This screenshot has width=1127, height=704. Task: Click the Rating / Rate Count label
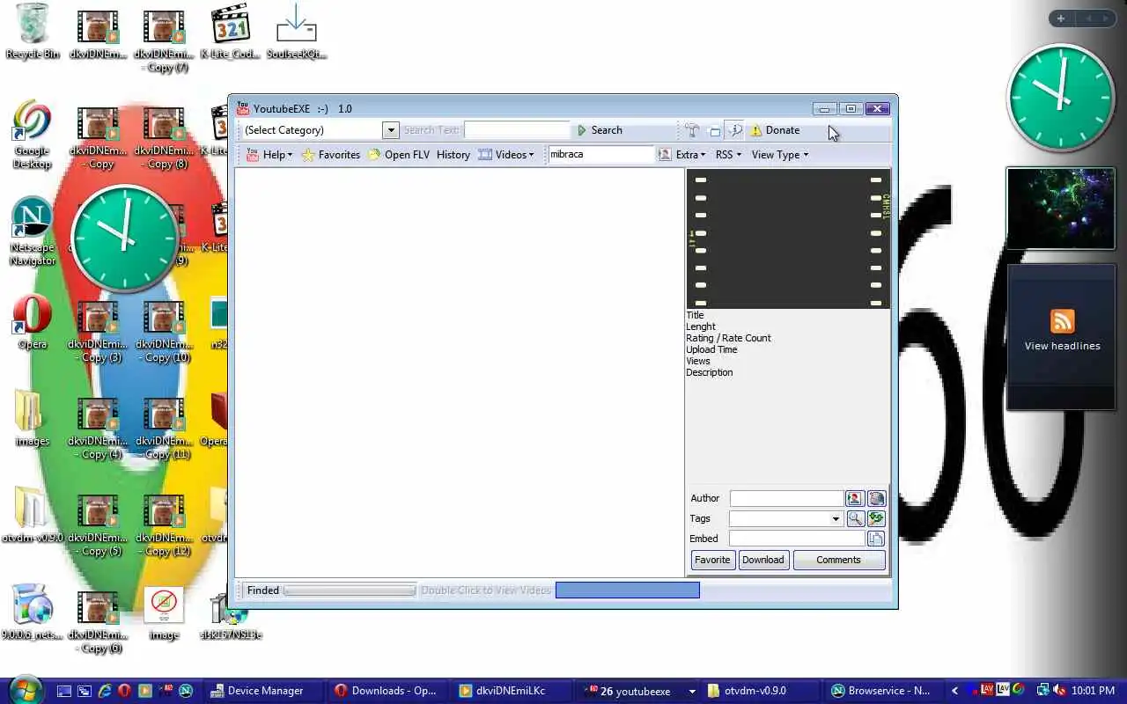click(x=728, y=338)
